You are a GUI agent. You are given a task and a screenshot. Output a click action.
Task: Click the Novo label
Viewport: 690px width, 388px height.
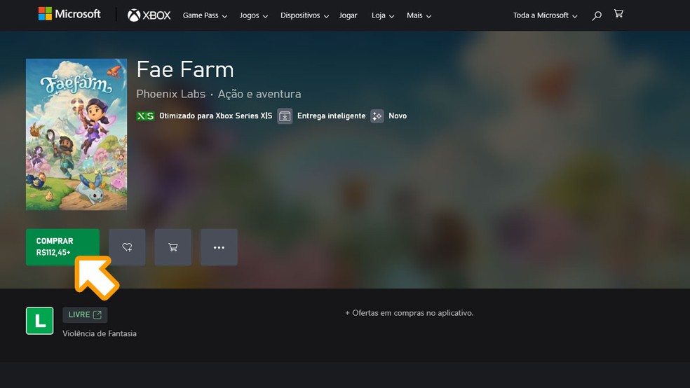(398, 116)
